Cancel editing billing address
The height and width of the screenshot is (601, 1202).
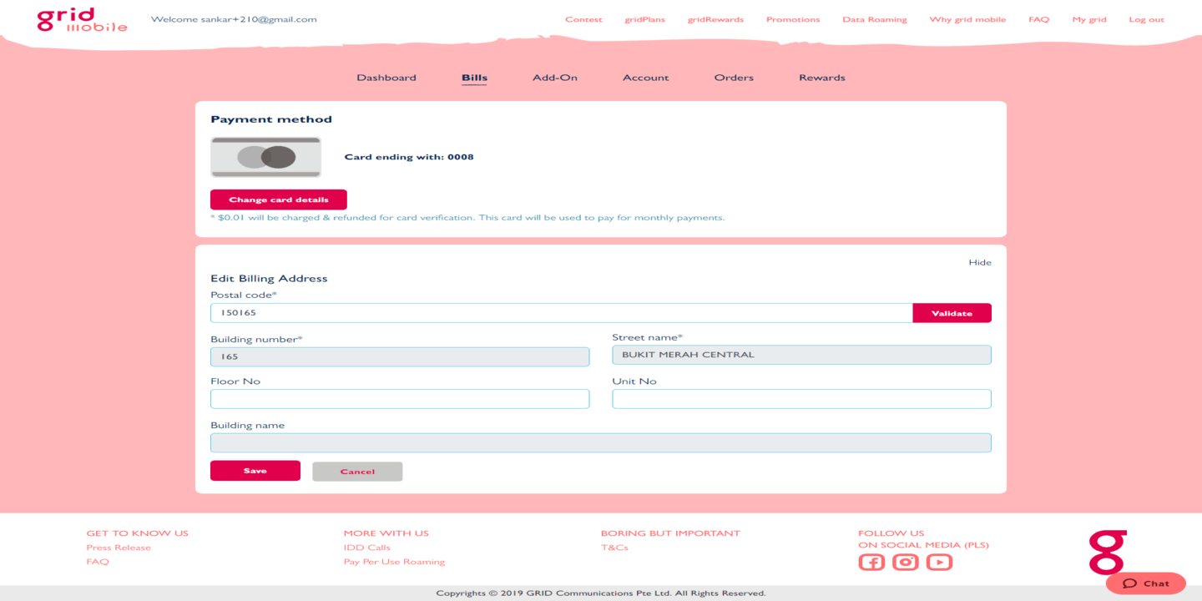(x=357, y=472)
